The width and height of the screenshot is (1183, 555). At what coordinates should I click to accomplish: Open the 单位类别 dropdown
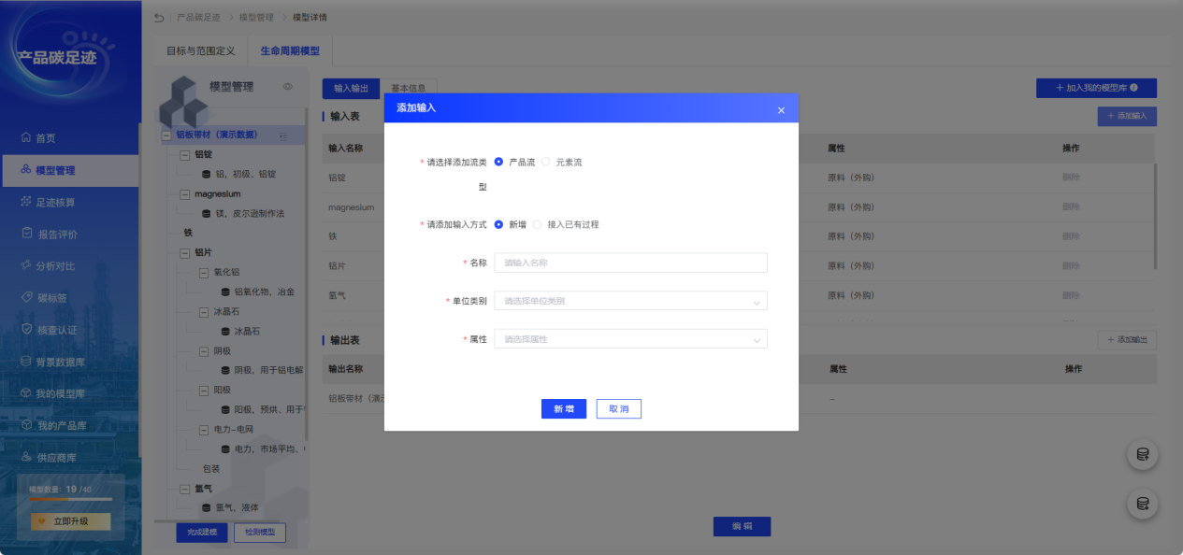(x=630, y=301)
